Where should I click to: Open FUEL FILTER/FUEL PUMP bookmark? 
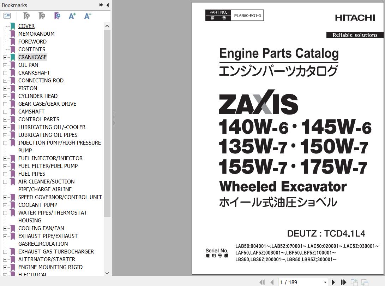48,166
